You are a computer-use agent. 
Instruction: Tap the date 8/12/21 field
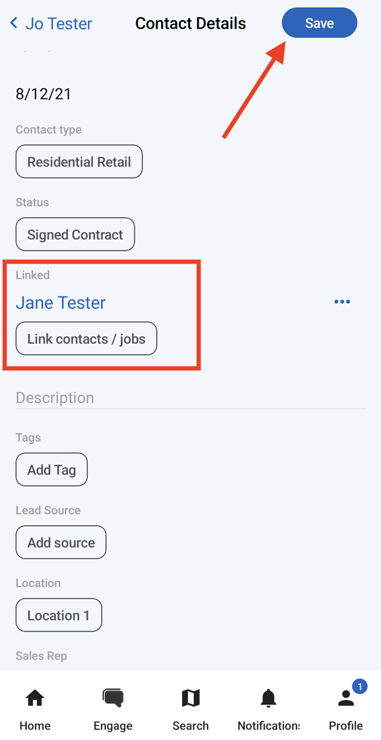tap(43, 93)
